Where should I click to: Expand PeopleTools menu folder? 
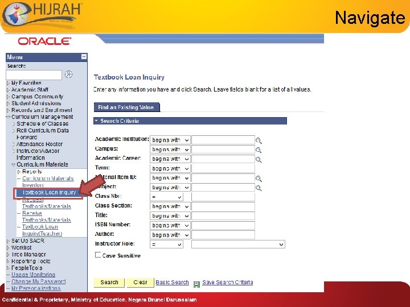pos(8,268)
